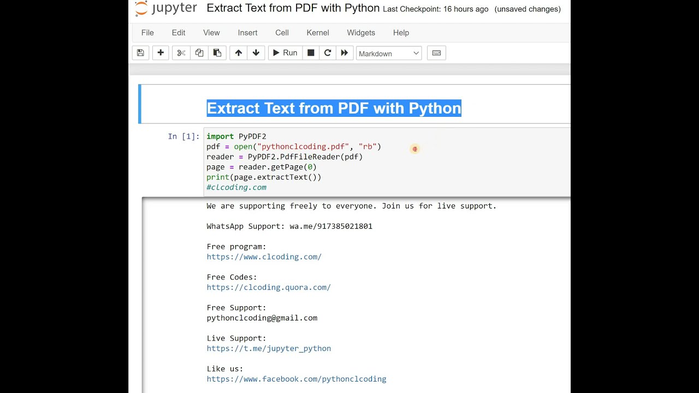Click the In [1] cell prompt
Image resolution: width=699 pixels, height=393 pixels.
(x=183, y=136)
